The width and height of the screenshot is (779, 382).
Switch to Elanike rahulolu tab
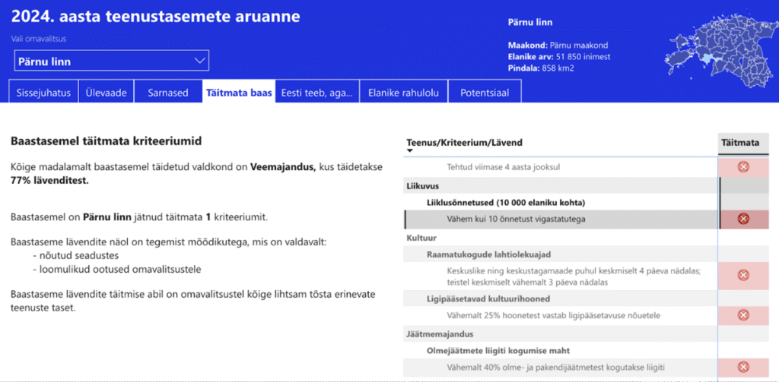[x=403, y=93]
